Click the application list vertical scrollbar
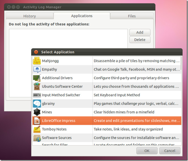Viewport: 188px width, 161px height. click(x=181, y=63)
